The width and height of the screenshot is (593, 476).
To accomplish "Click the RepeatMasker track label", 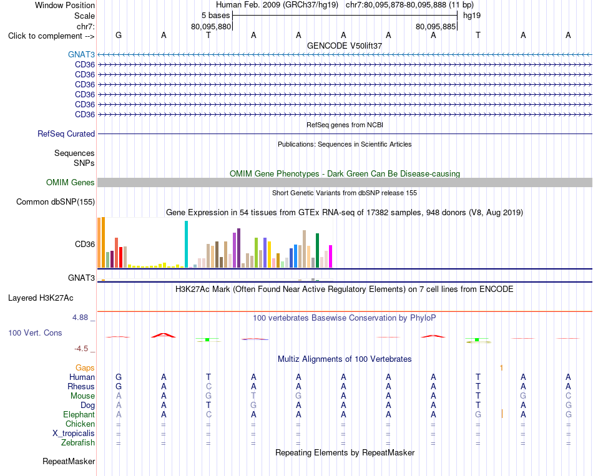I will [x=69, y=461].
